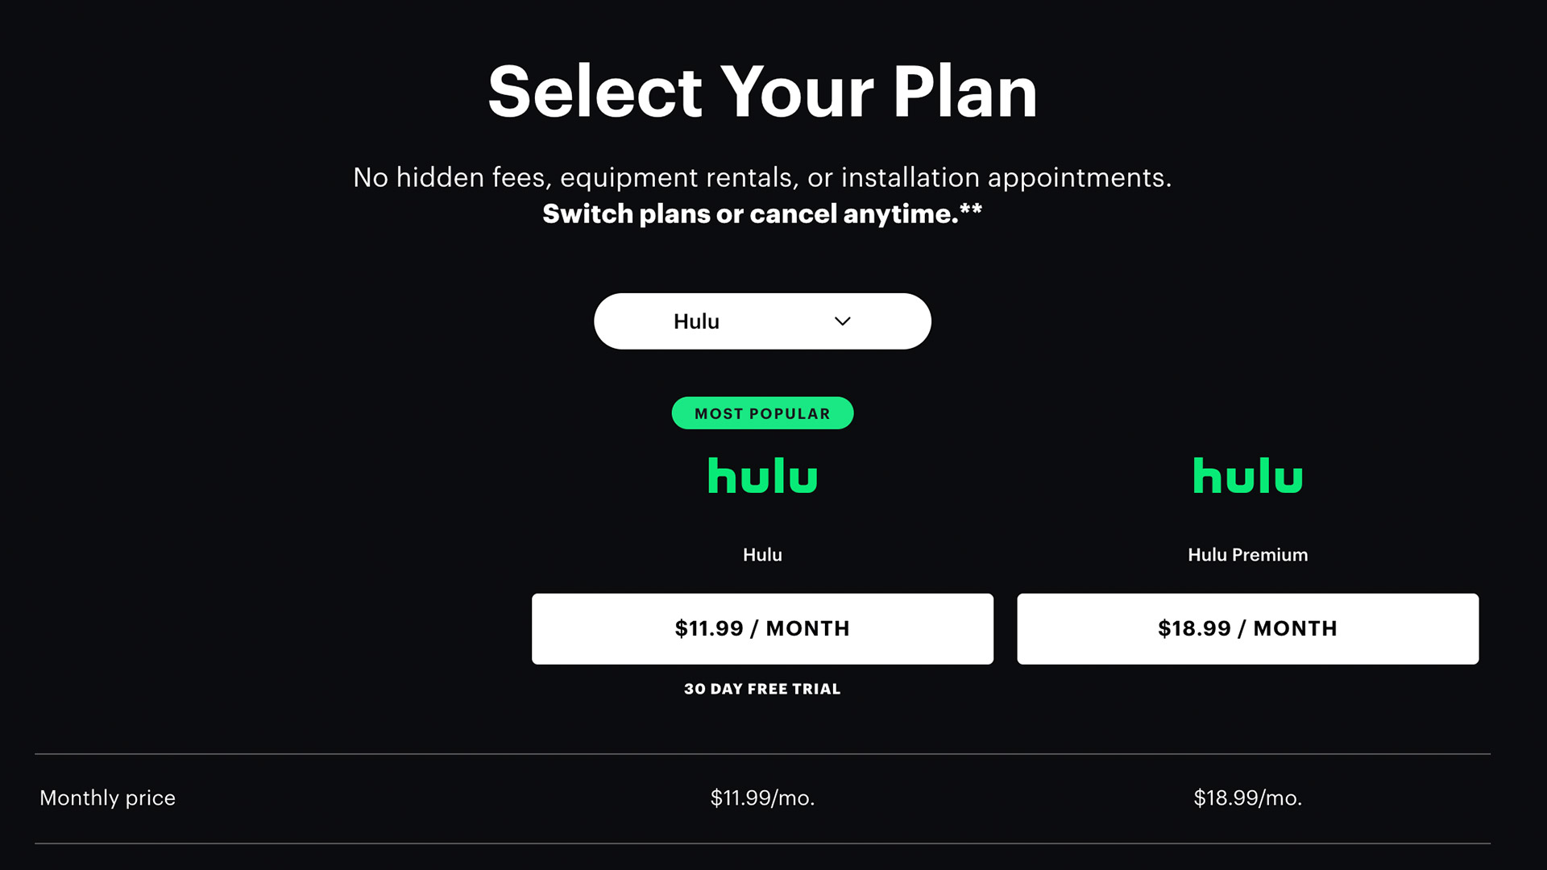Click the double-asterisk footnote marker
Image resolution: width=1547 pixels, height=870 pixels.
[971, 209]
